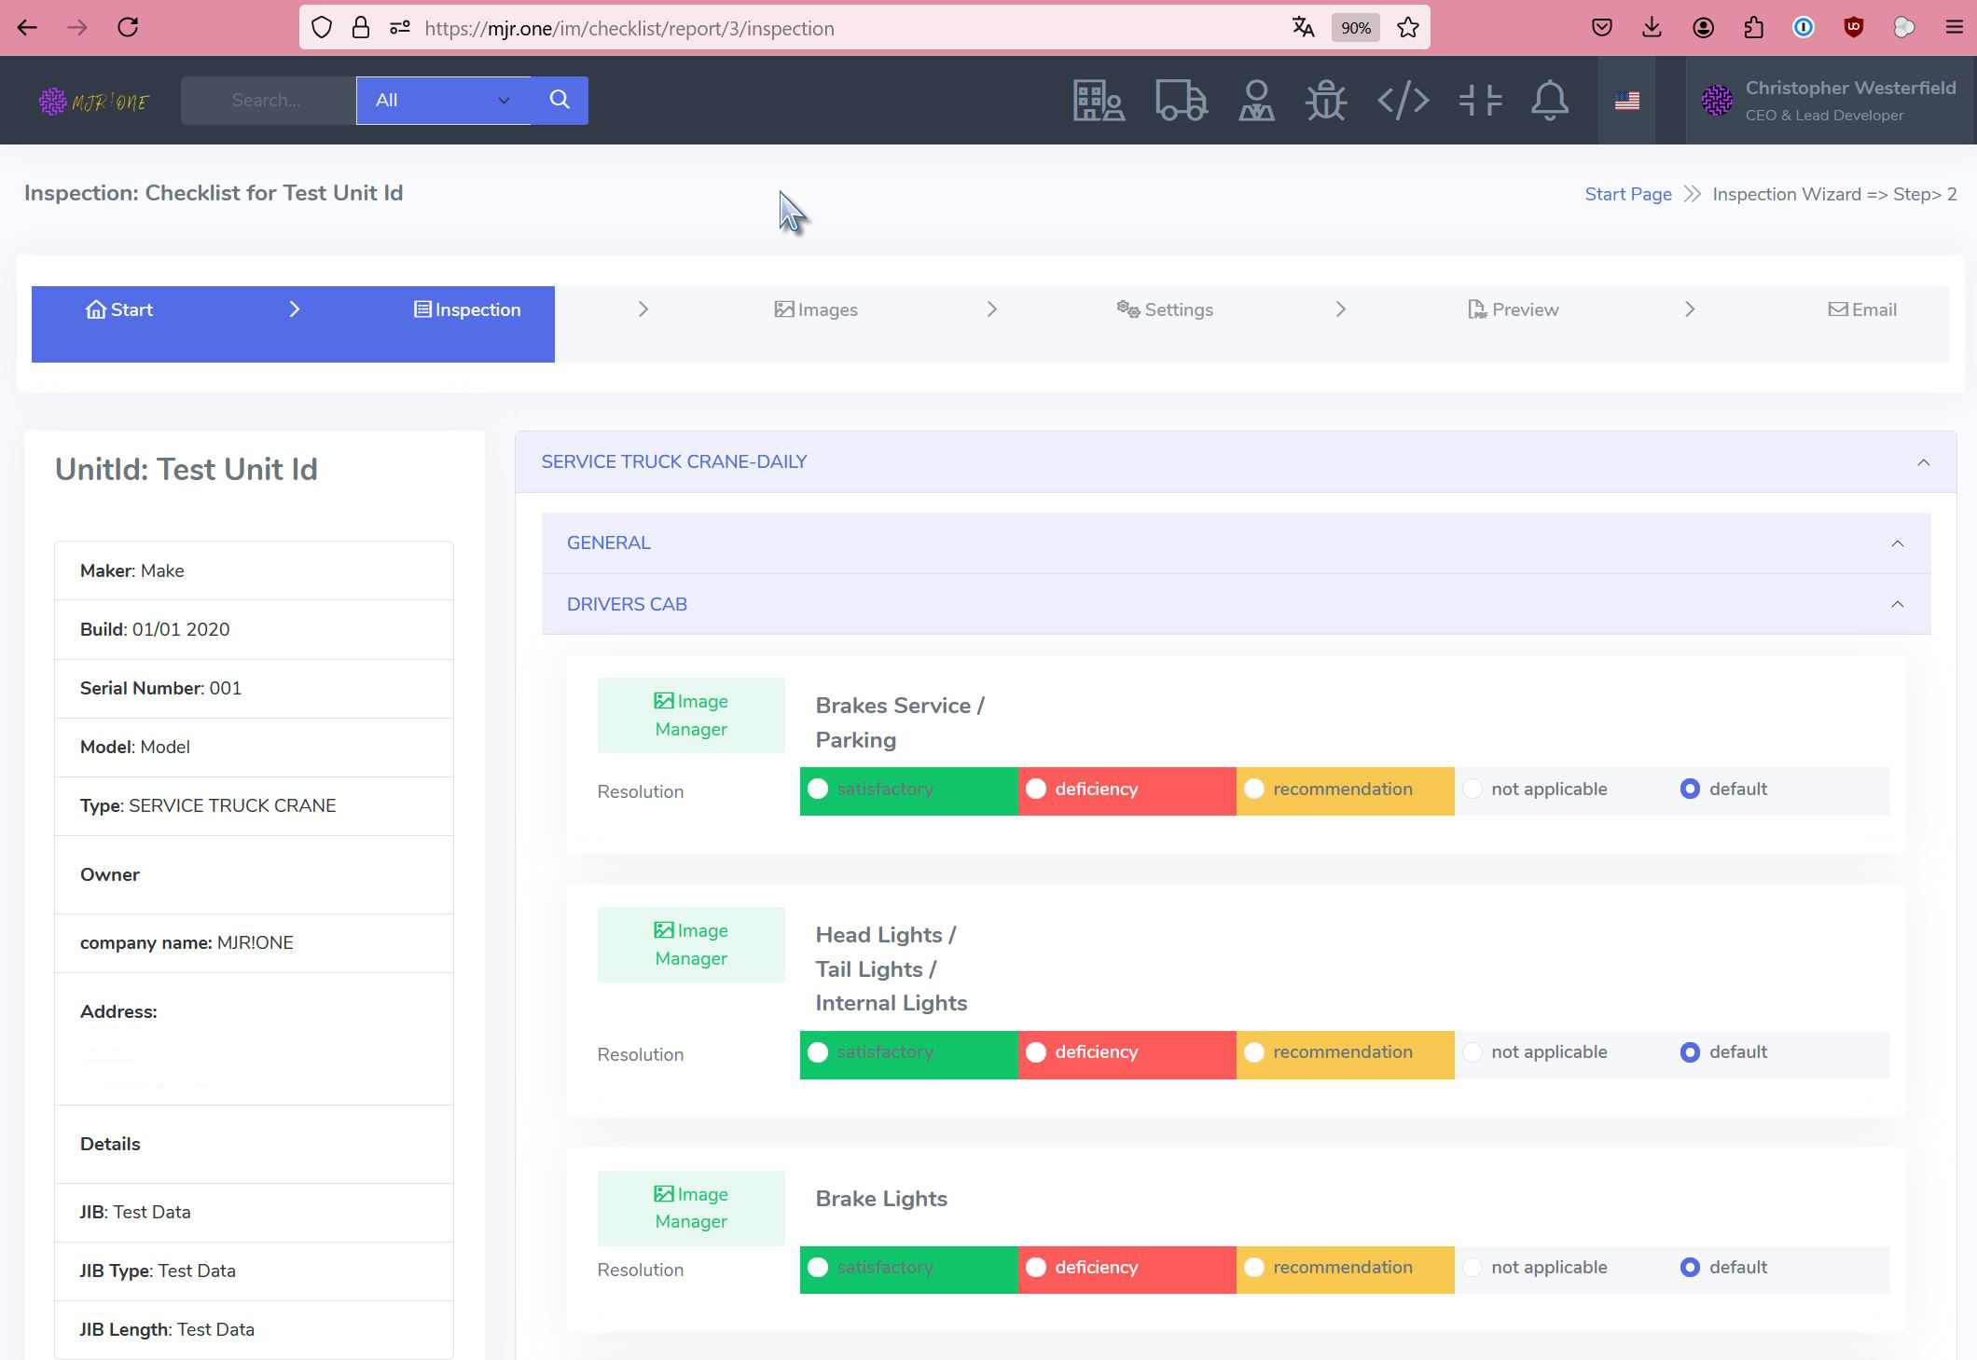1977x1360 pixels.
Task: Open the person location icon in header
Action: (x=1256, y=101)
